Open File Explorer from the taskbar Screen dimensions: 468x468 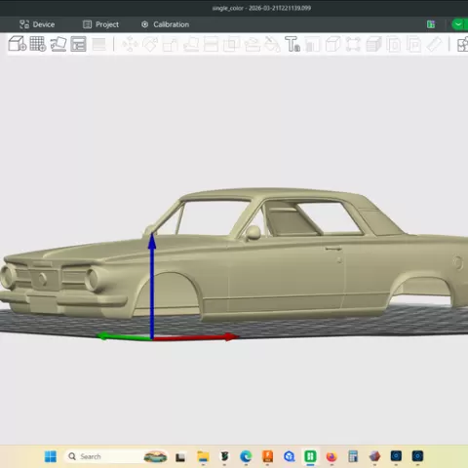tap(203, 456)
